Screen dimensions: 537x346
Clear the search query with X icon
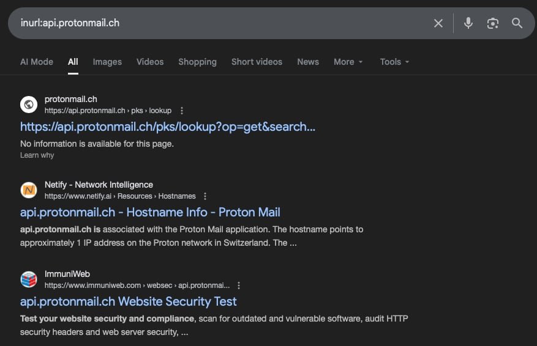pyautogui.click(x=438, y=23)
